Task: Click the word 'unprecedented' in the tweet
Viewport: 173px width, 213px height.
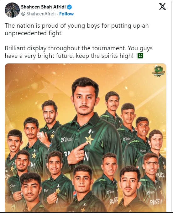Action: tap(26, 33)
